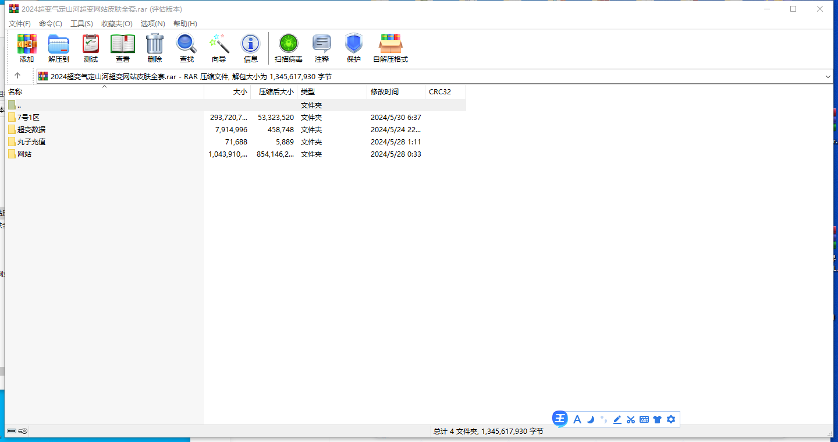Open the 选项(N) options menu
Viewport: 838px width, 442px height.
pos(153,24)
